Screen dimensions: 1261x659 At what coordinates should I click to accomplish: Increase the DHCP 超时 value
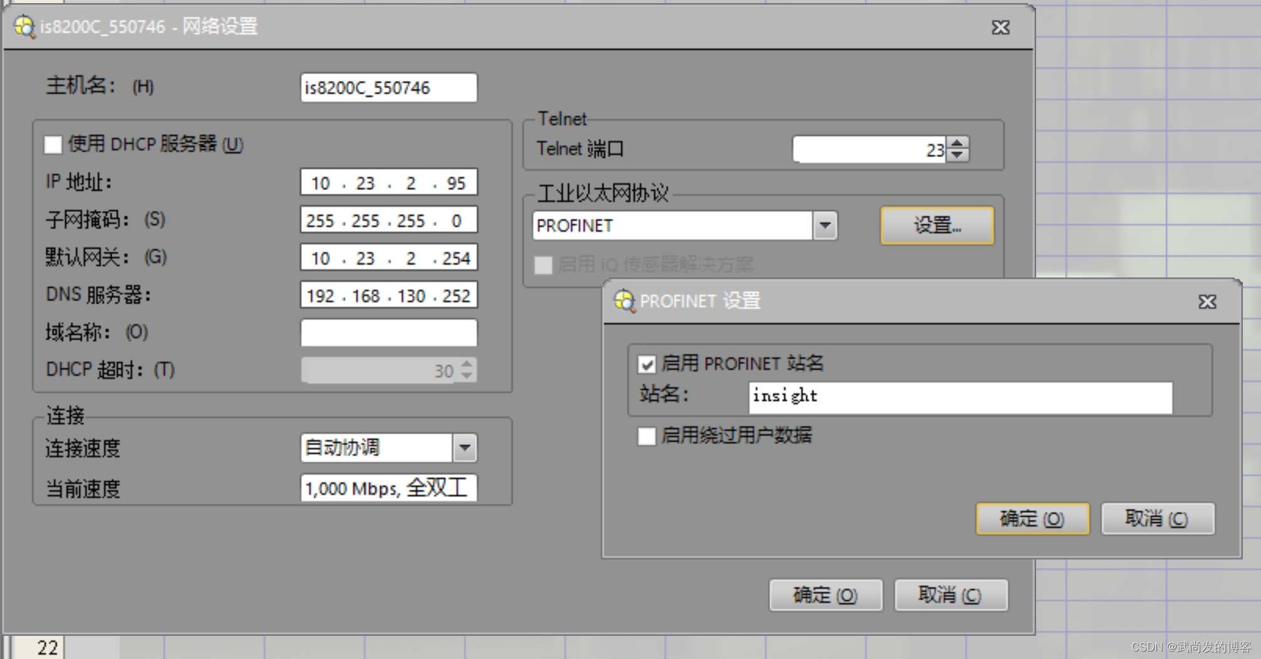pos(467,364)
